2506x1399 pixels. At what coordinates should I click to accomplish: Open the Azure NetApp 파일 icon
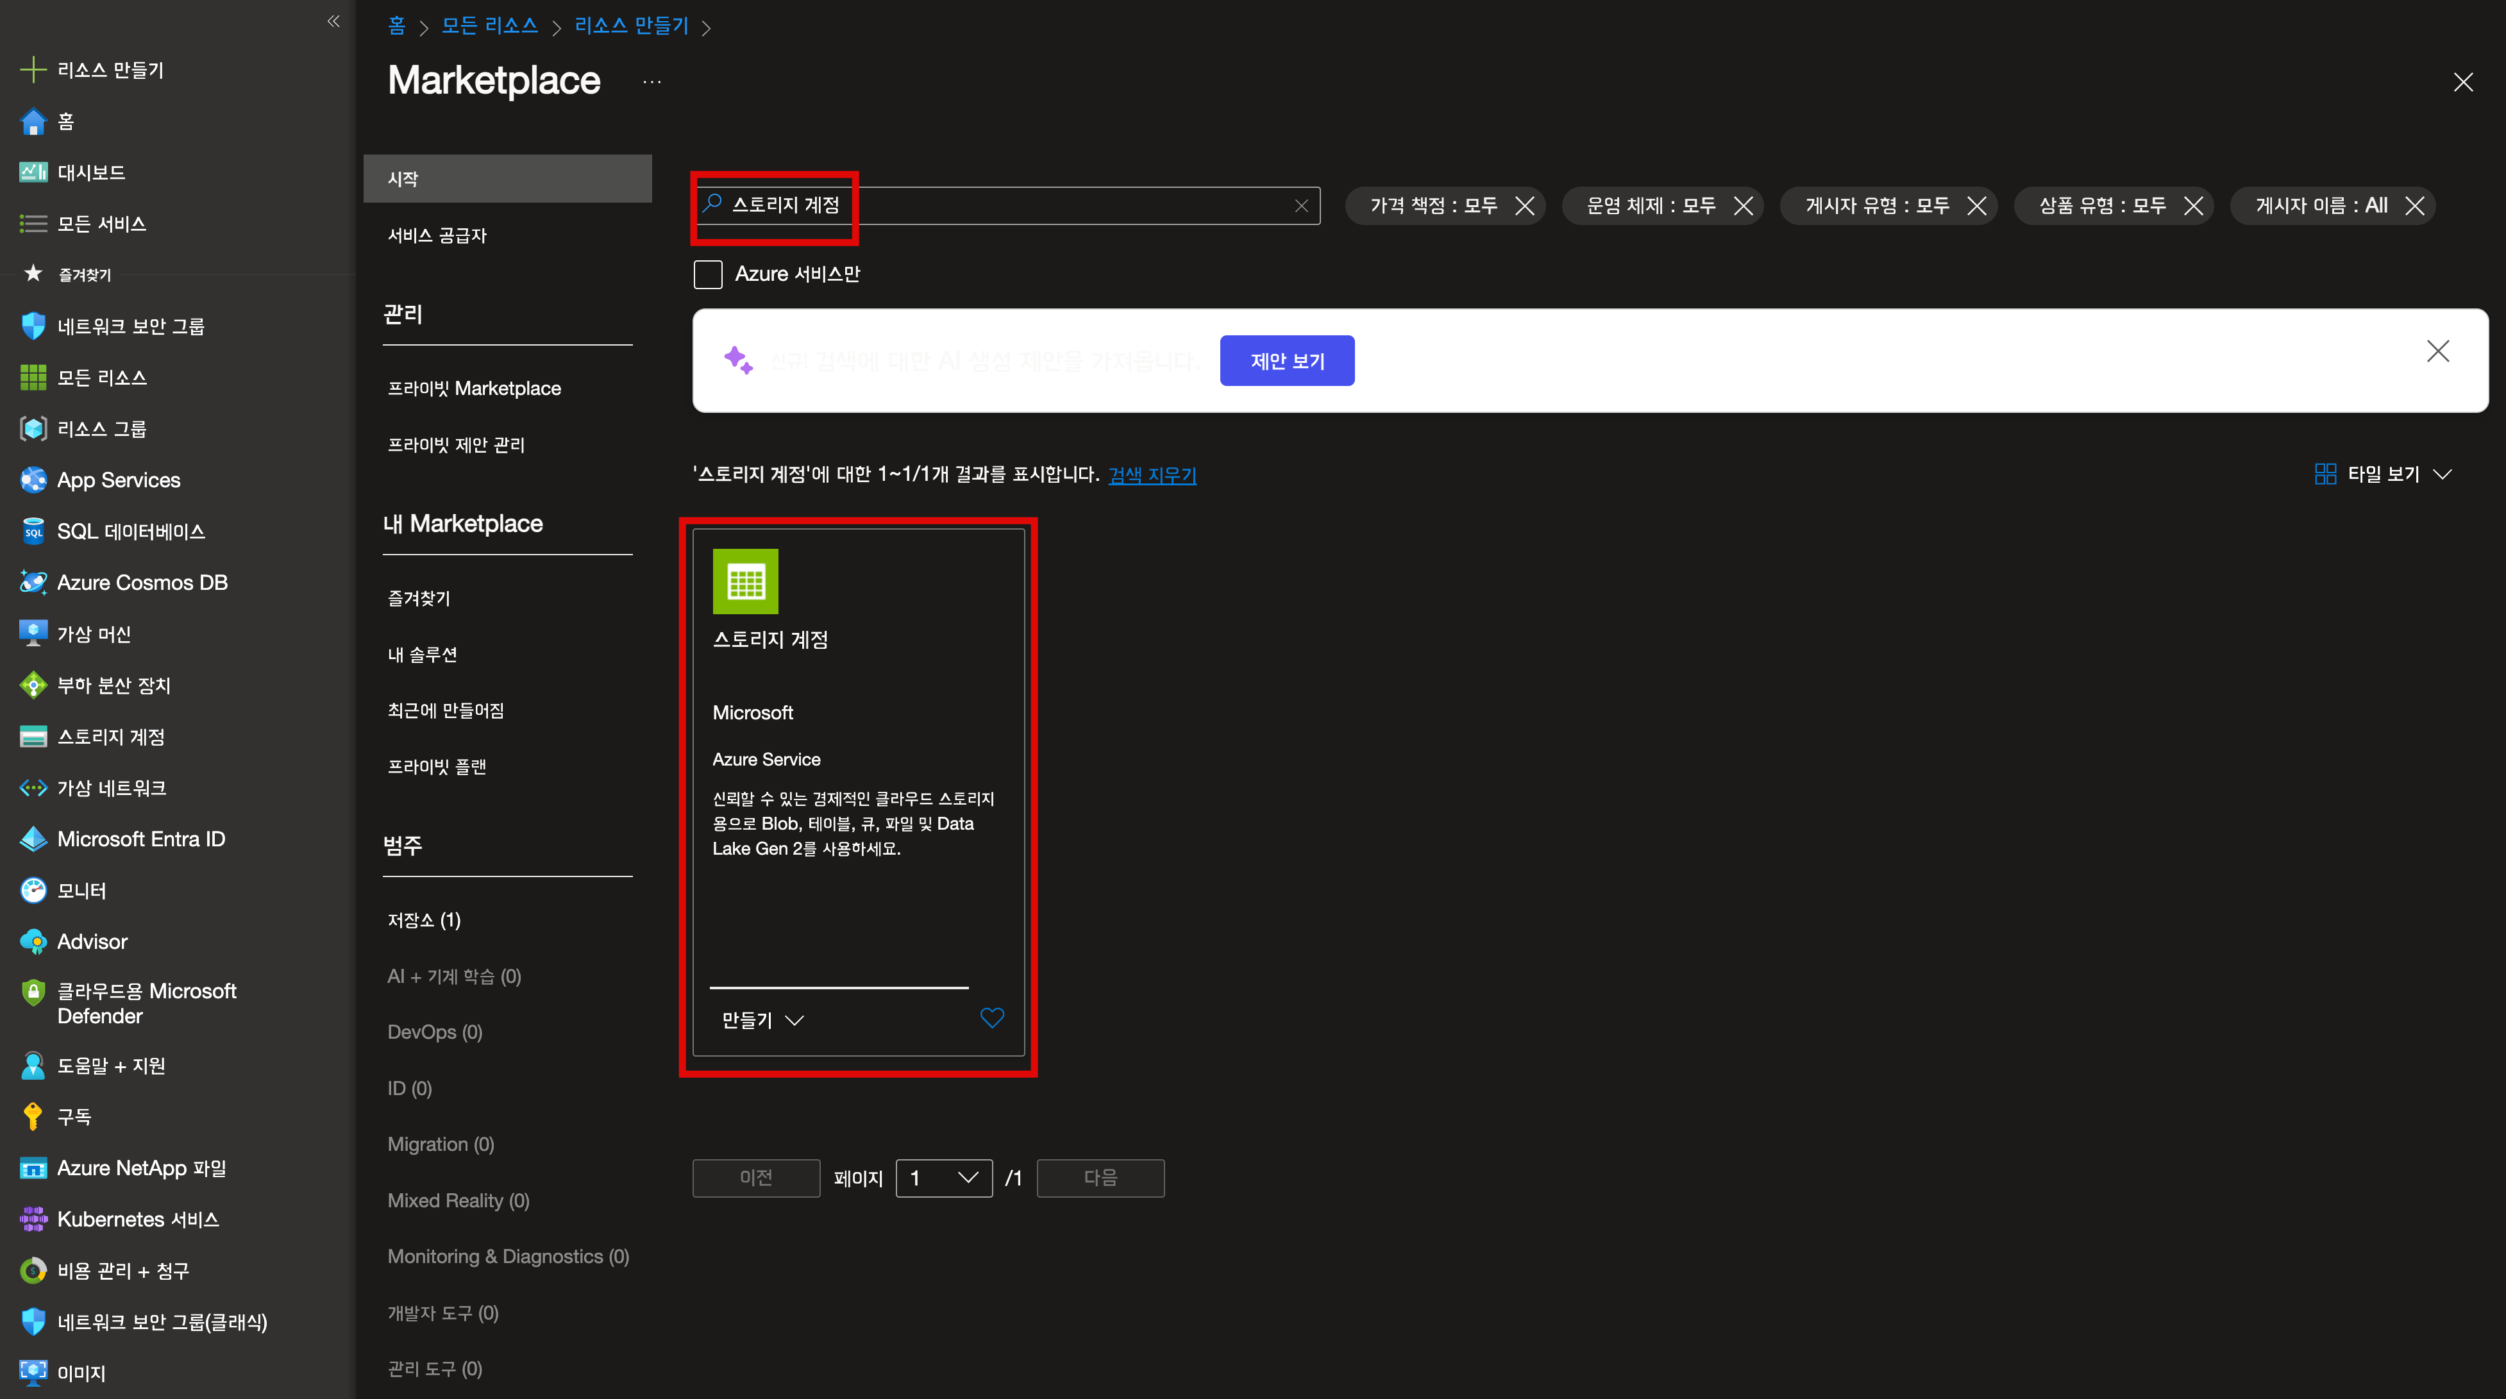[x=33, y=1168]
